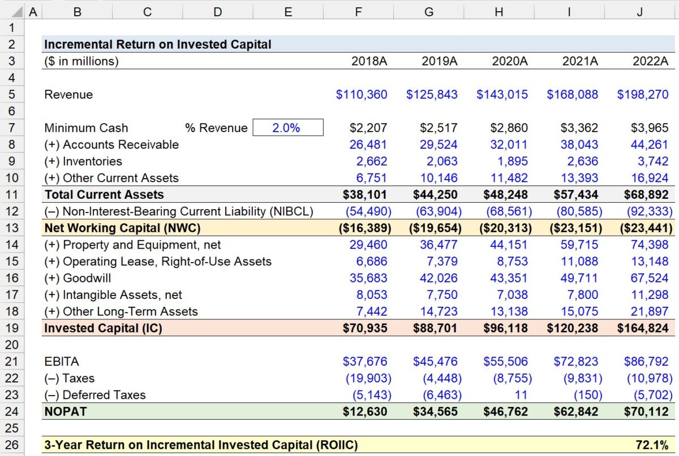
Task: Select the 2019A year heading cell
Action: tap(439, 61)
